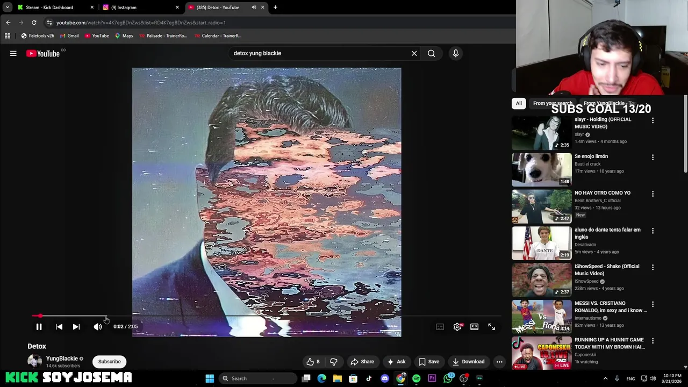Open WhatsApp from the taskbar

(x=448, y=378)
